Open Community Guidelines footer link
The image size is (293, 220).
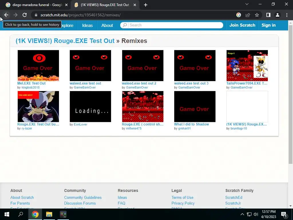coord(83,197)
